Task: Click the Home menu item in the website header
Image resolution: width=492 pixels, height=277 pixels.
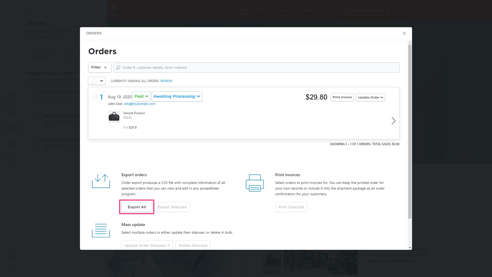Action: pyautogui.click(x=243, y=10)
